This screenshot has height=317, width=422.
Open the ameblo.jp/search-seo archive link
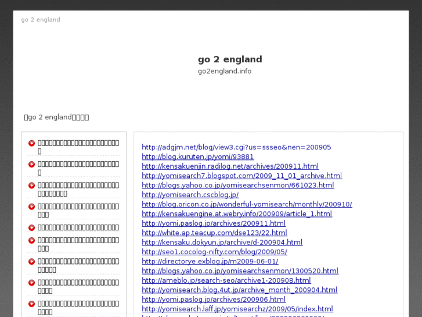pyautogui.click(x=226, y=280)
